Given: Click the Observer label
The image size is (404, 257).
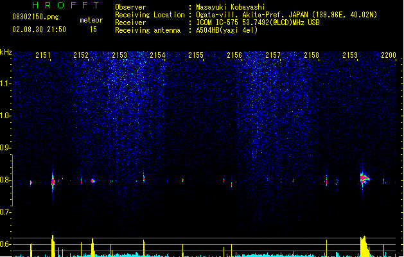Looking at the screenshot, I should [x=130, y=7].
